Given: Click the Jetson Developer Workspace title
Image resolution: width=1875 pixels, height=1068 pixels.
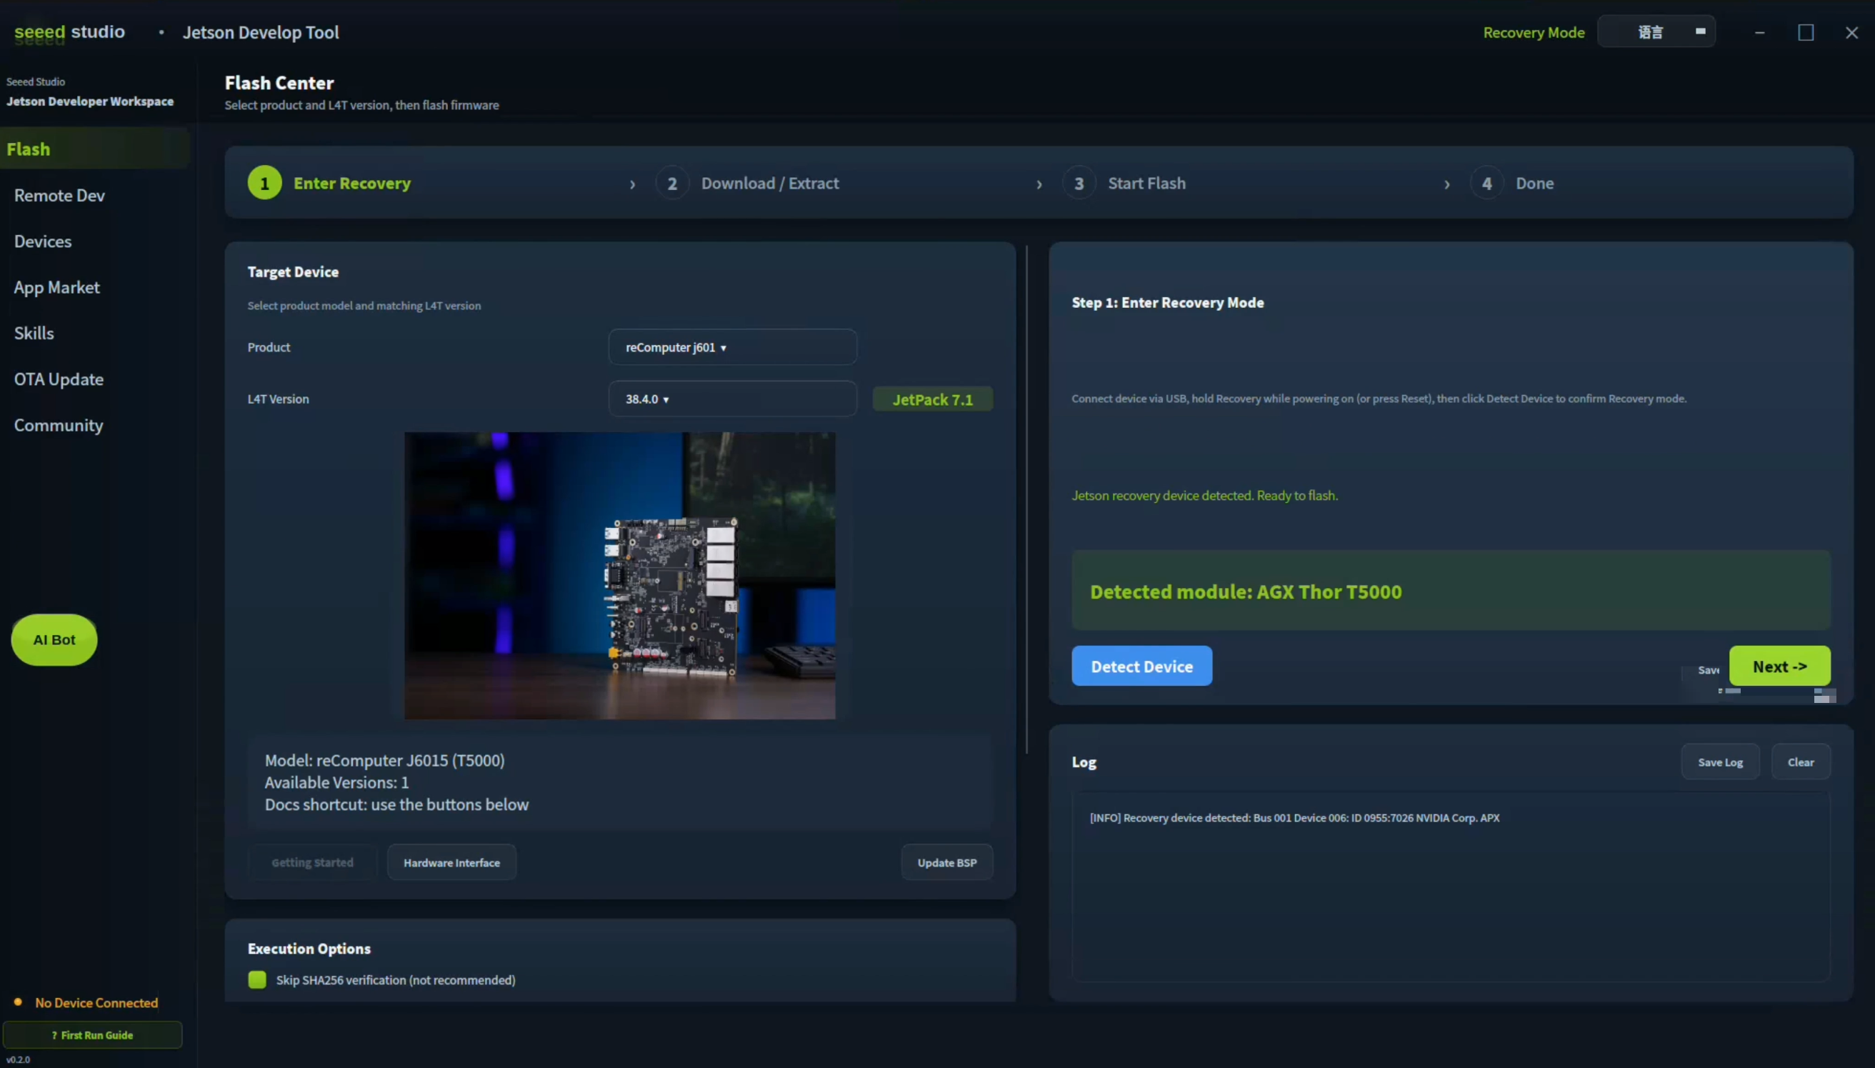Looking at the screenshot, I should click(x=90, y=101).
